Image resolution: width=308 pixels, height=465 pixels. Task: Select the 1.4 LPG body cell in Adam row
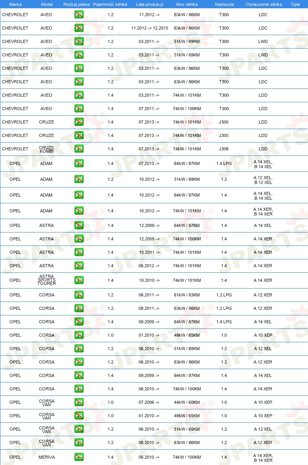coord(224,163)
